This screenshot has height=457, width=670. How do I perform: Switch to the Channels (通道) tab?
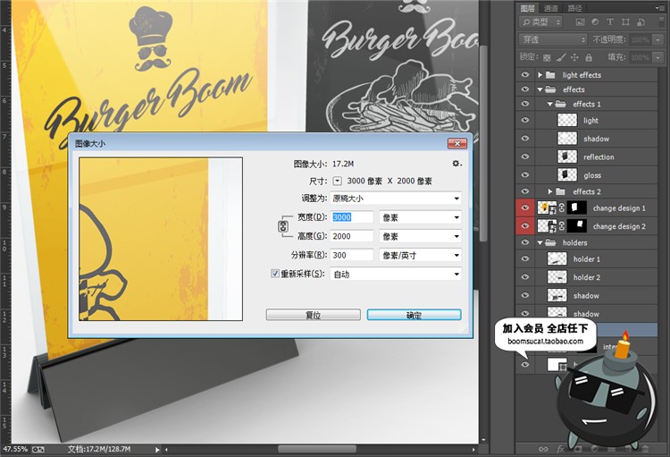point(551,8)
